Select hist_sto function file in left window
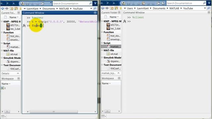 pyautogui.click(x=13, y=36)
